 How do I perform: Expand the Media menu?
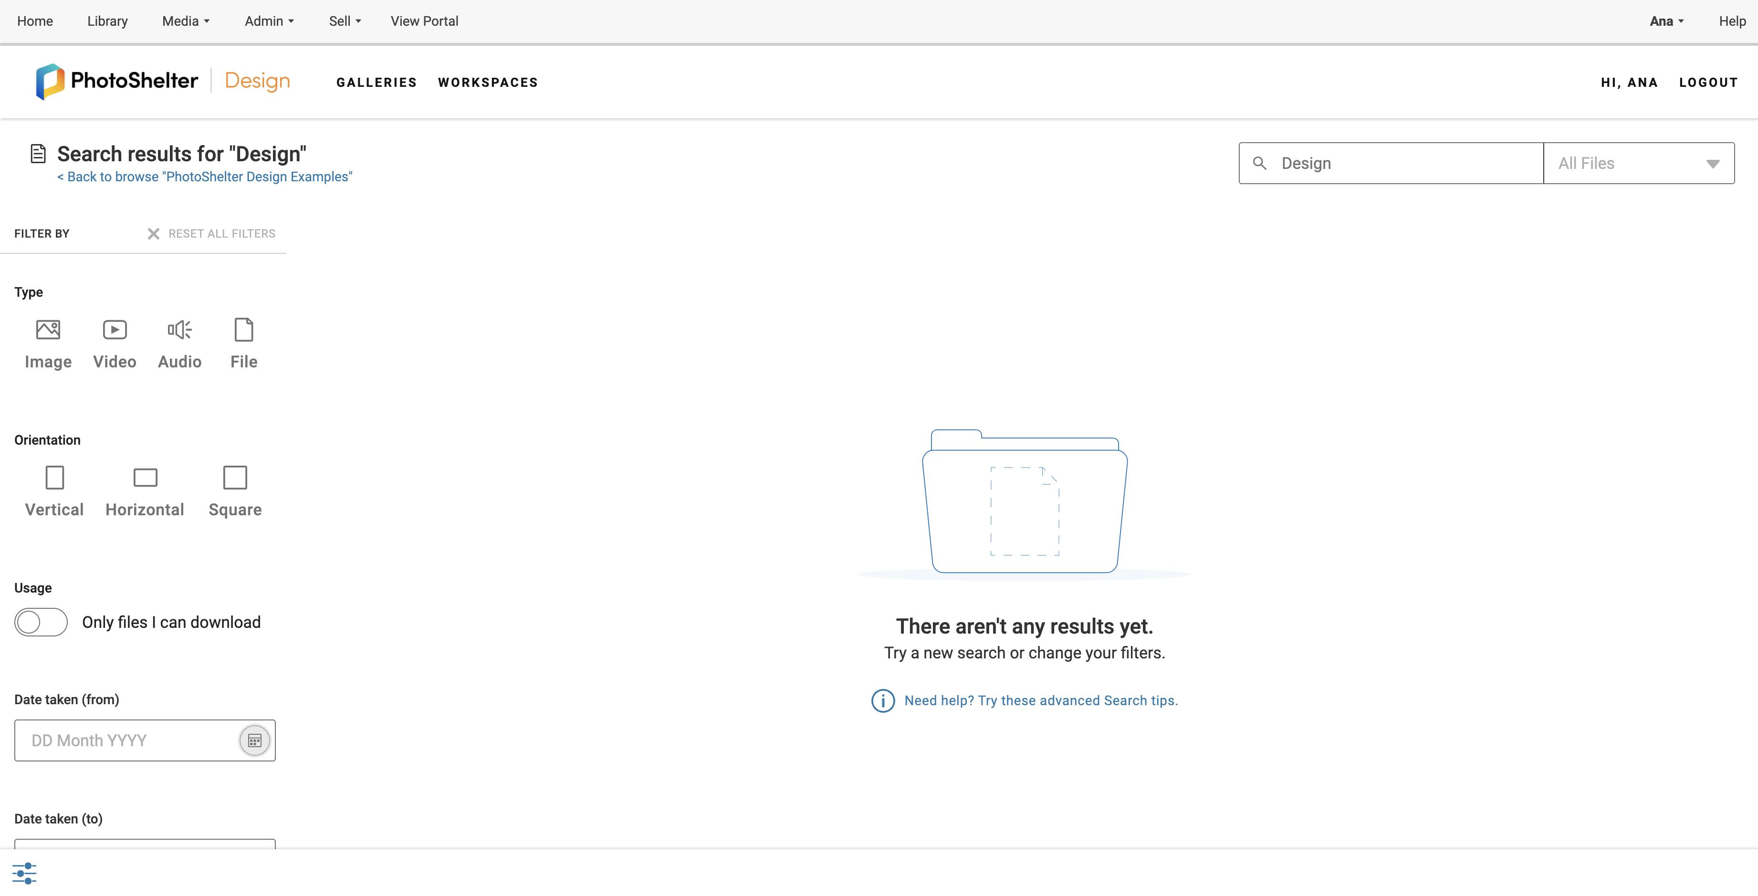coord(186,21)
